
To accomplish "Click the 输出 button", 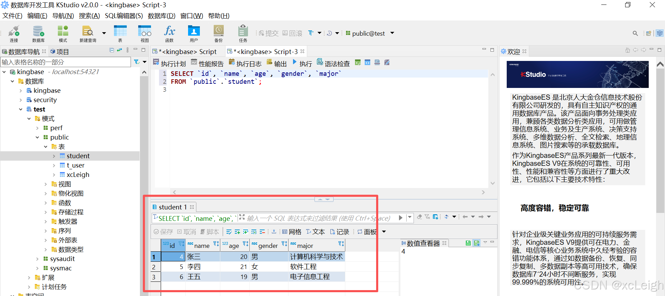I will [276, 63].
